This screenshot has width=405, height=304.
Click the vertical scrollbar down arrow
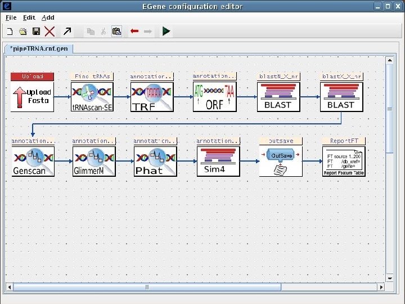(390, 279)
